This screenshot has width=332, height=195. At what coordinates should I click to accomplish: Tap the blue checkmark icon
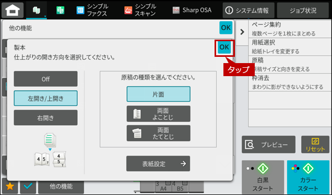[28, 186]
